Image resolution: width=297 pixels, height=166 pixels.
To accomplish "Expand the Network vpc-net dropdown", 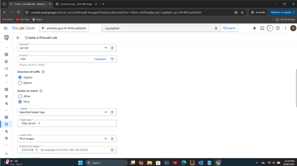I will (106, 48).
